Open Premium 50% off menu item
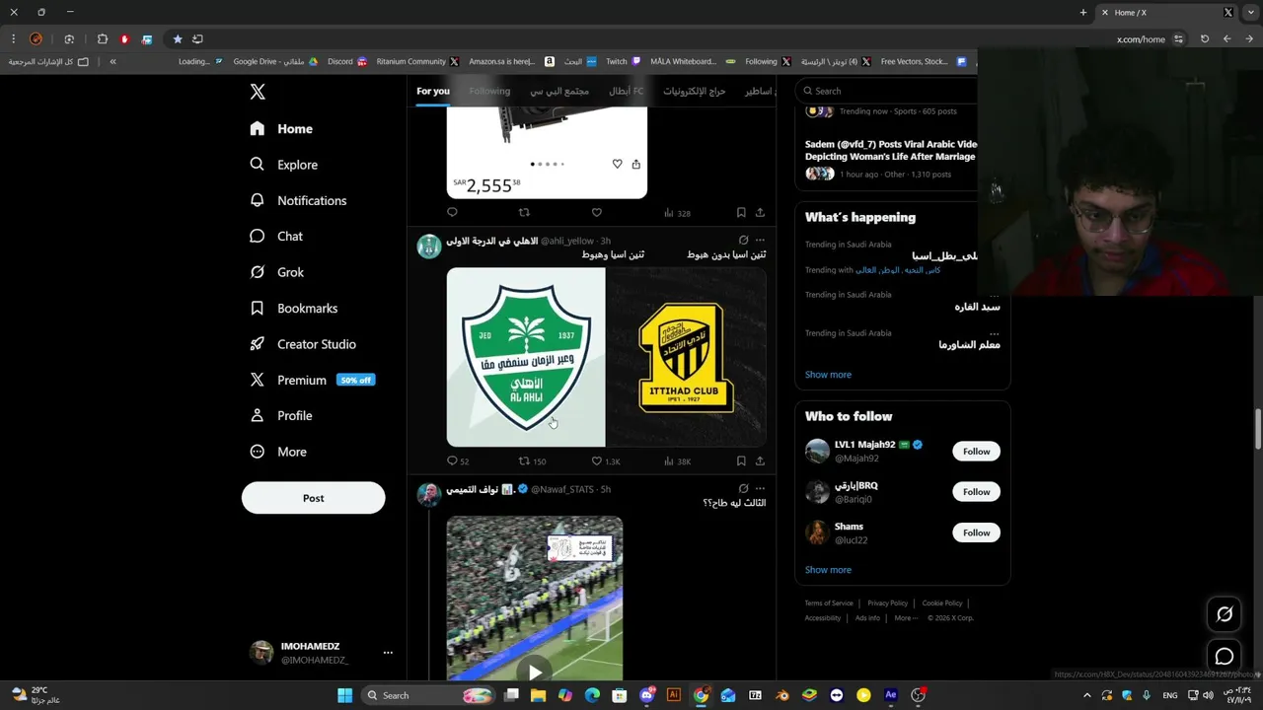 click(313, 380)
